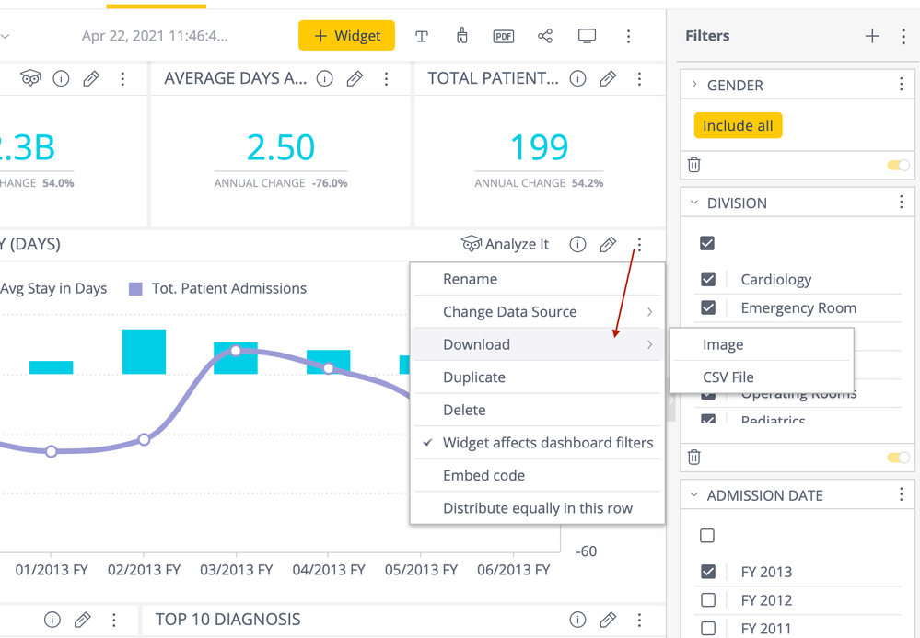Uncheck the Cardiology division checkbox
Viewport: 920px width, 638px height.
click(x=708, y=279)
